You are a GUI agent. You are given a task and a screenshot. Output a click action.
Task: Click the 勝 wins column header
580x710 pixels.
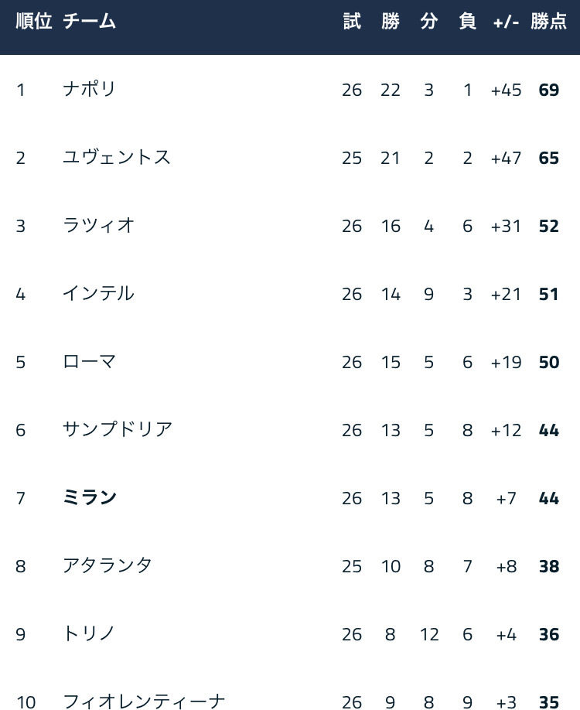coord(391,21)
